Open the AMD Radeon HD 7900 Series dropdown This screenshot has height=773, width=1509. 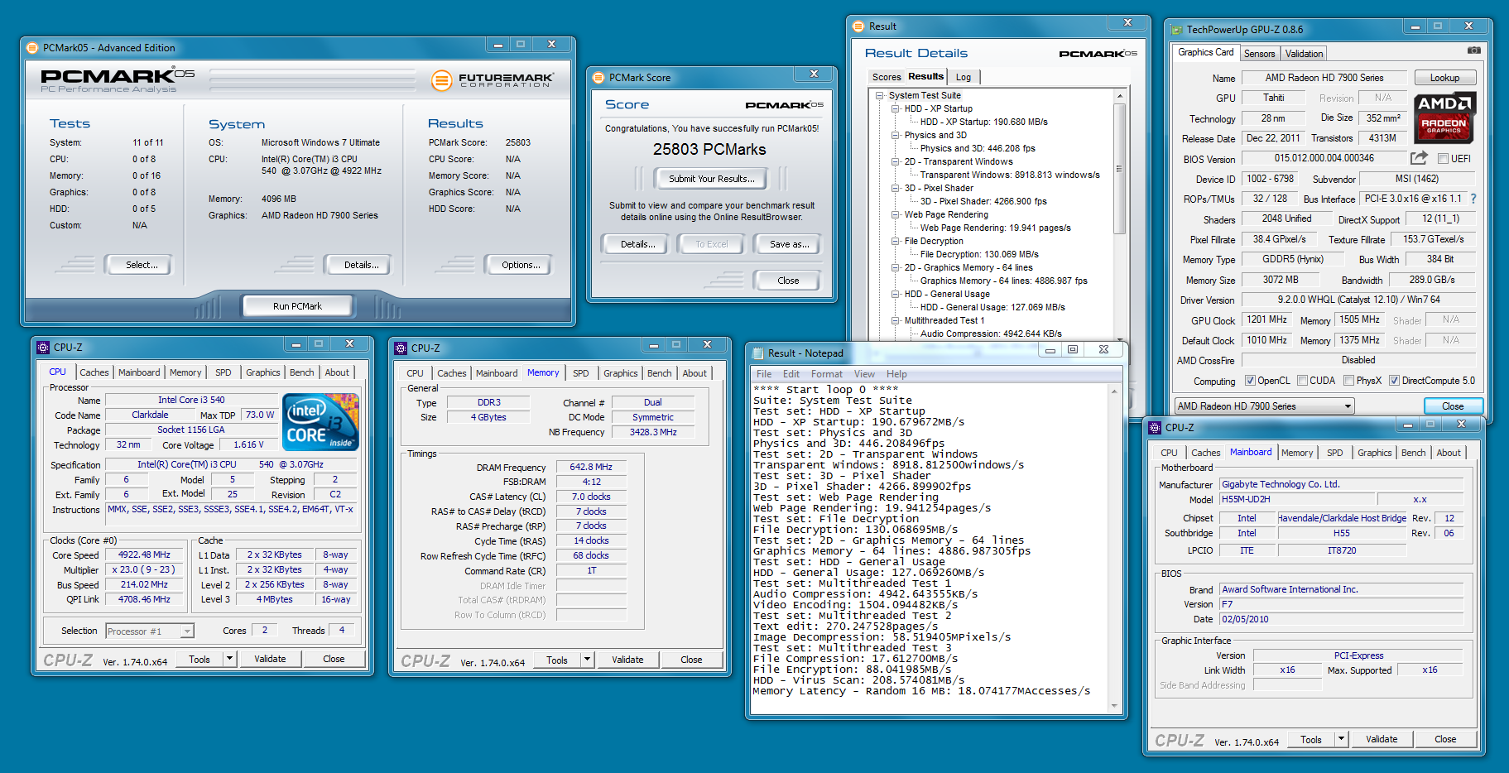click(x=1265, y=406)
